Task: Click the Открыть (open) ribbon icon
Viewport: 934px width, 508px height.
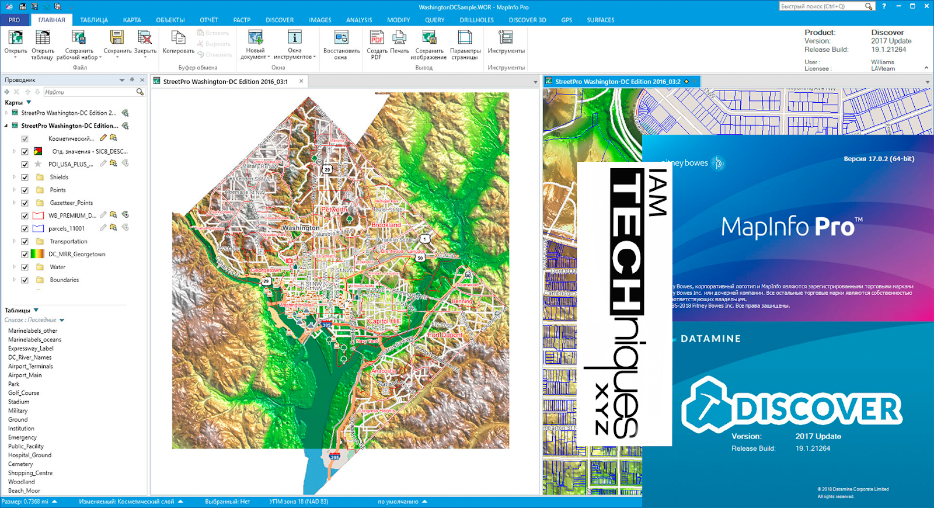Action: click(16, 37)
